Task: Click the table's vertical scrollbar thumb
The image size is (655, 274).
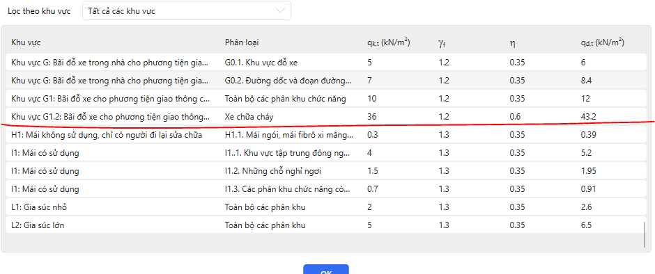Action: coord(645,234)
